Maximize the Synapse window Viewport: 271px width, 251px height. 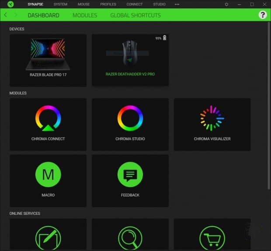[x=252, y=4]
